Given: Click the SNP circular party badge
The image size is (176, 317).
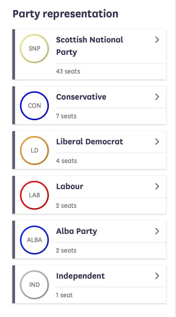Looking at the screenshot, I should point(34,48).
